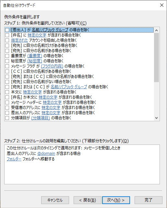Open the @domain link in the rule description
This screenshot has height=208, width=167.
tap(46, 154)
